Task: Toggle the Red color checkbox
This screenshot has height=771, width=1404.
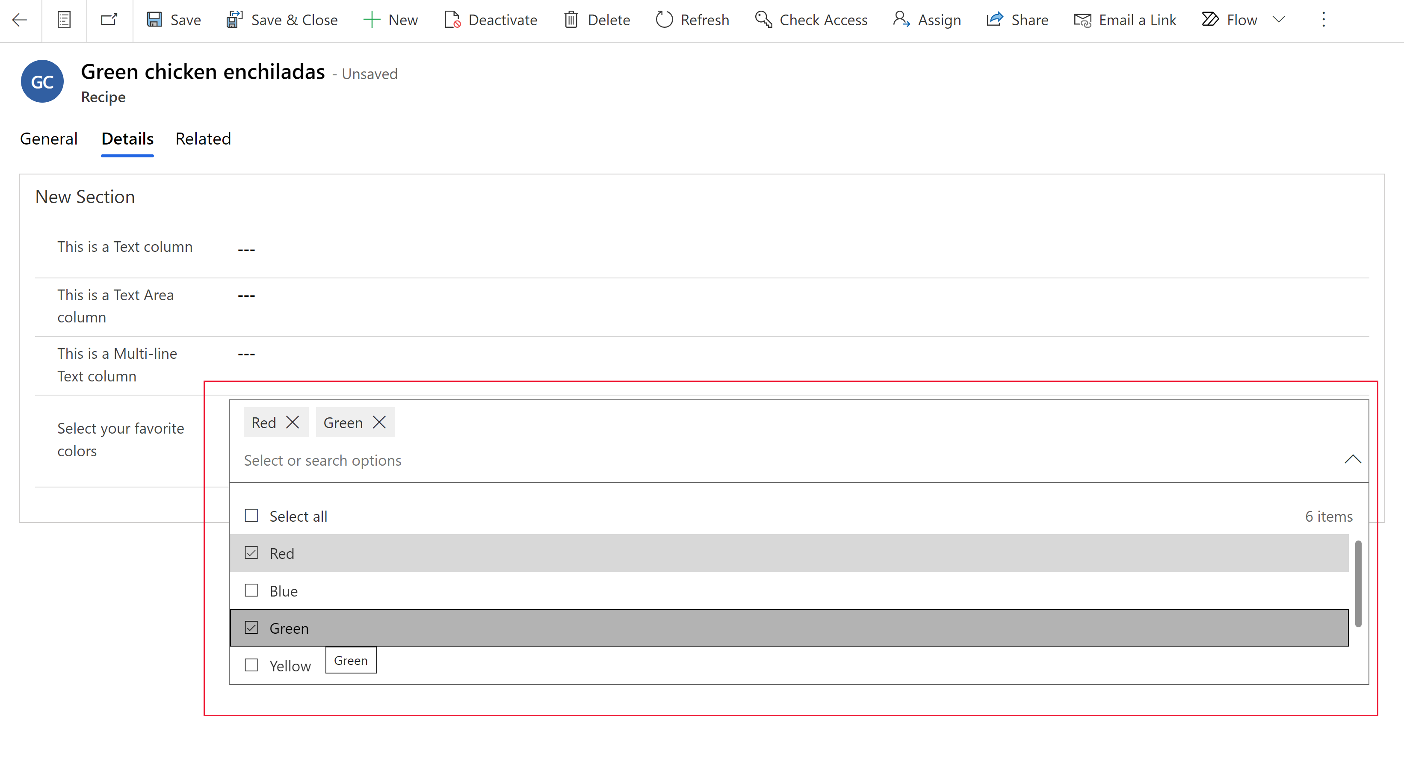Action: click(x=251, y=552)
